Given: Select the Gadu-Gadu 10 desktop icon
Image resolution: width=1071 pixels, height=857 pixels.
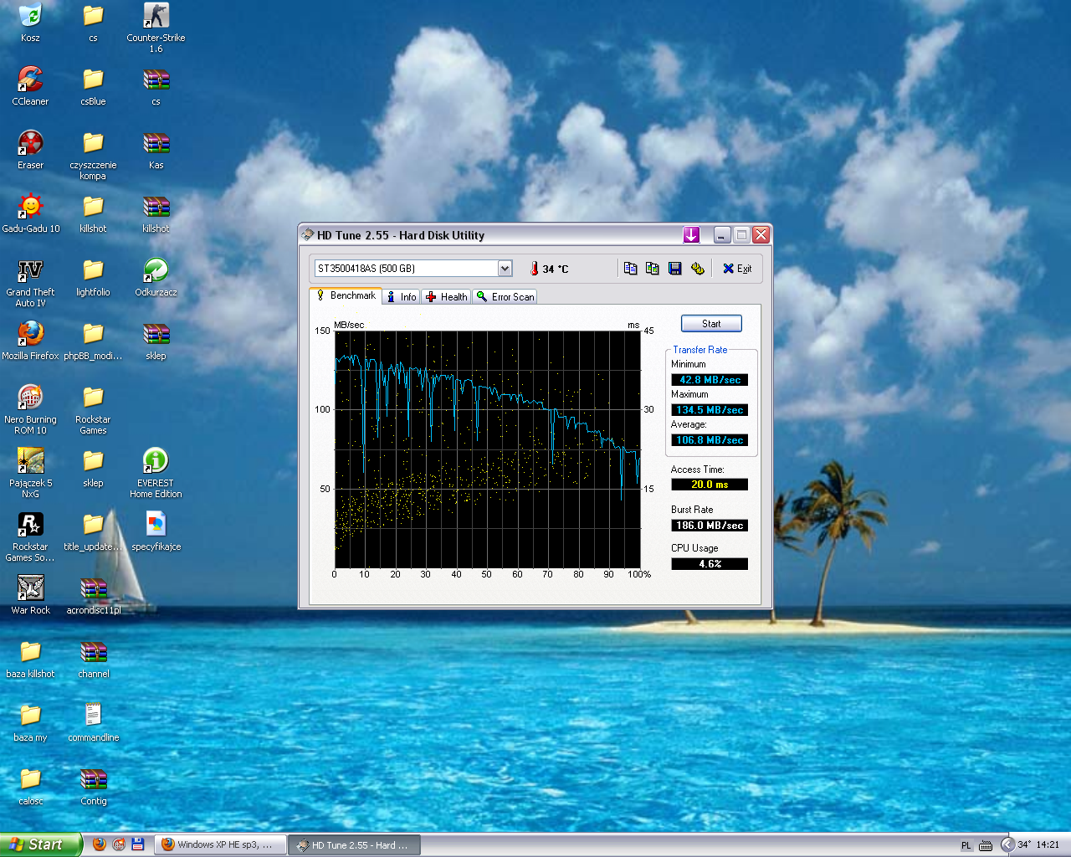Looking at the screenshot, I should coord(30,213).
